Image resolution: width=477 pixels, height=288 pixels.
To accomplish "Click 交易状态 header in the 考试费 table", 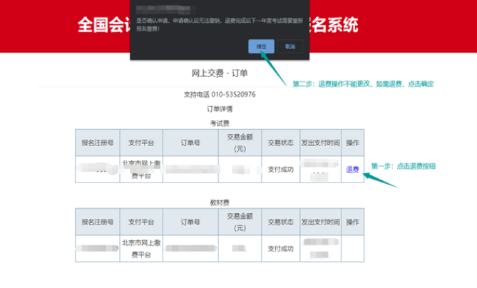I will 280,143.
